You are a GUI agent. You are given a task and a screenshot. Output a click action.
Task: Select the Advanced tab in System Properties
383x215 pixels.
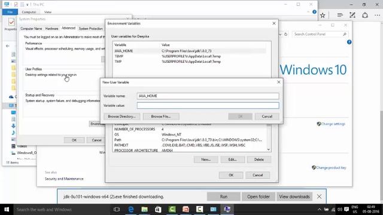click(x=68, y=28)
